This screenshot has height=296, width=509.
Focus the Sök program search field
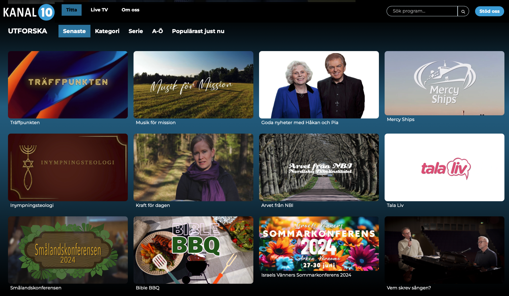pyautogui.click(x=422, y=11)
